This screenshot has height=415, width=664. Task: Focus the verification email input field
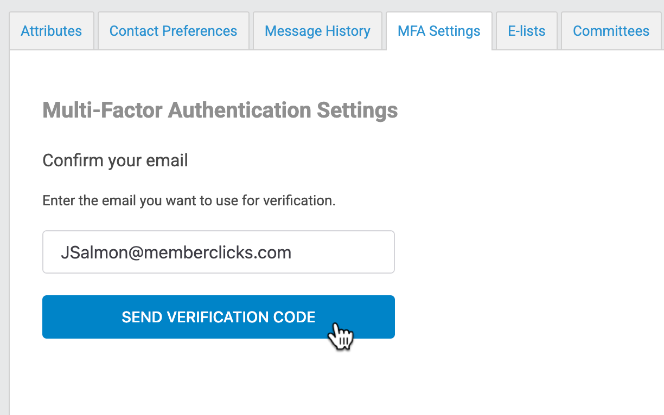tap(218, 252)
